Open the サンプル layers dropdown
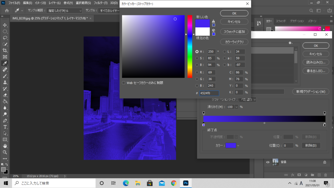Image resolution: width=334 pixels, height=188 pixels. pyautogui.click(x=110, y=10)
